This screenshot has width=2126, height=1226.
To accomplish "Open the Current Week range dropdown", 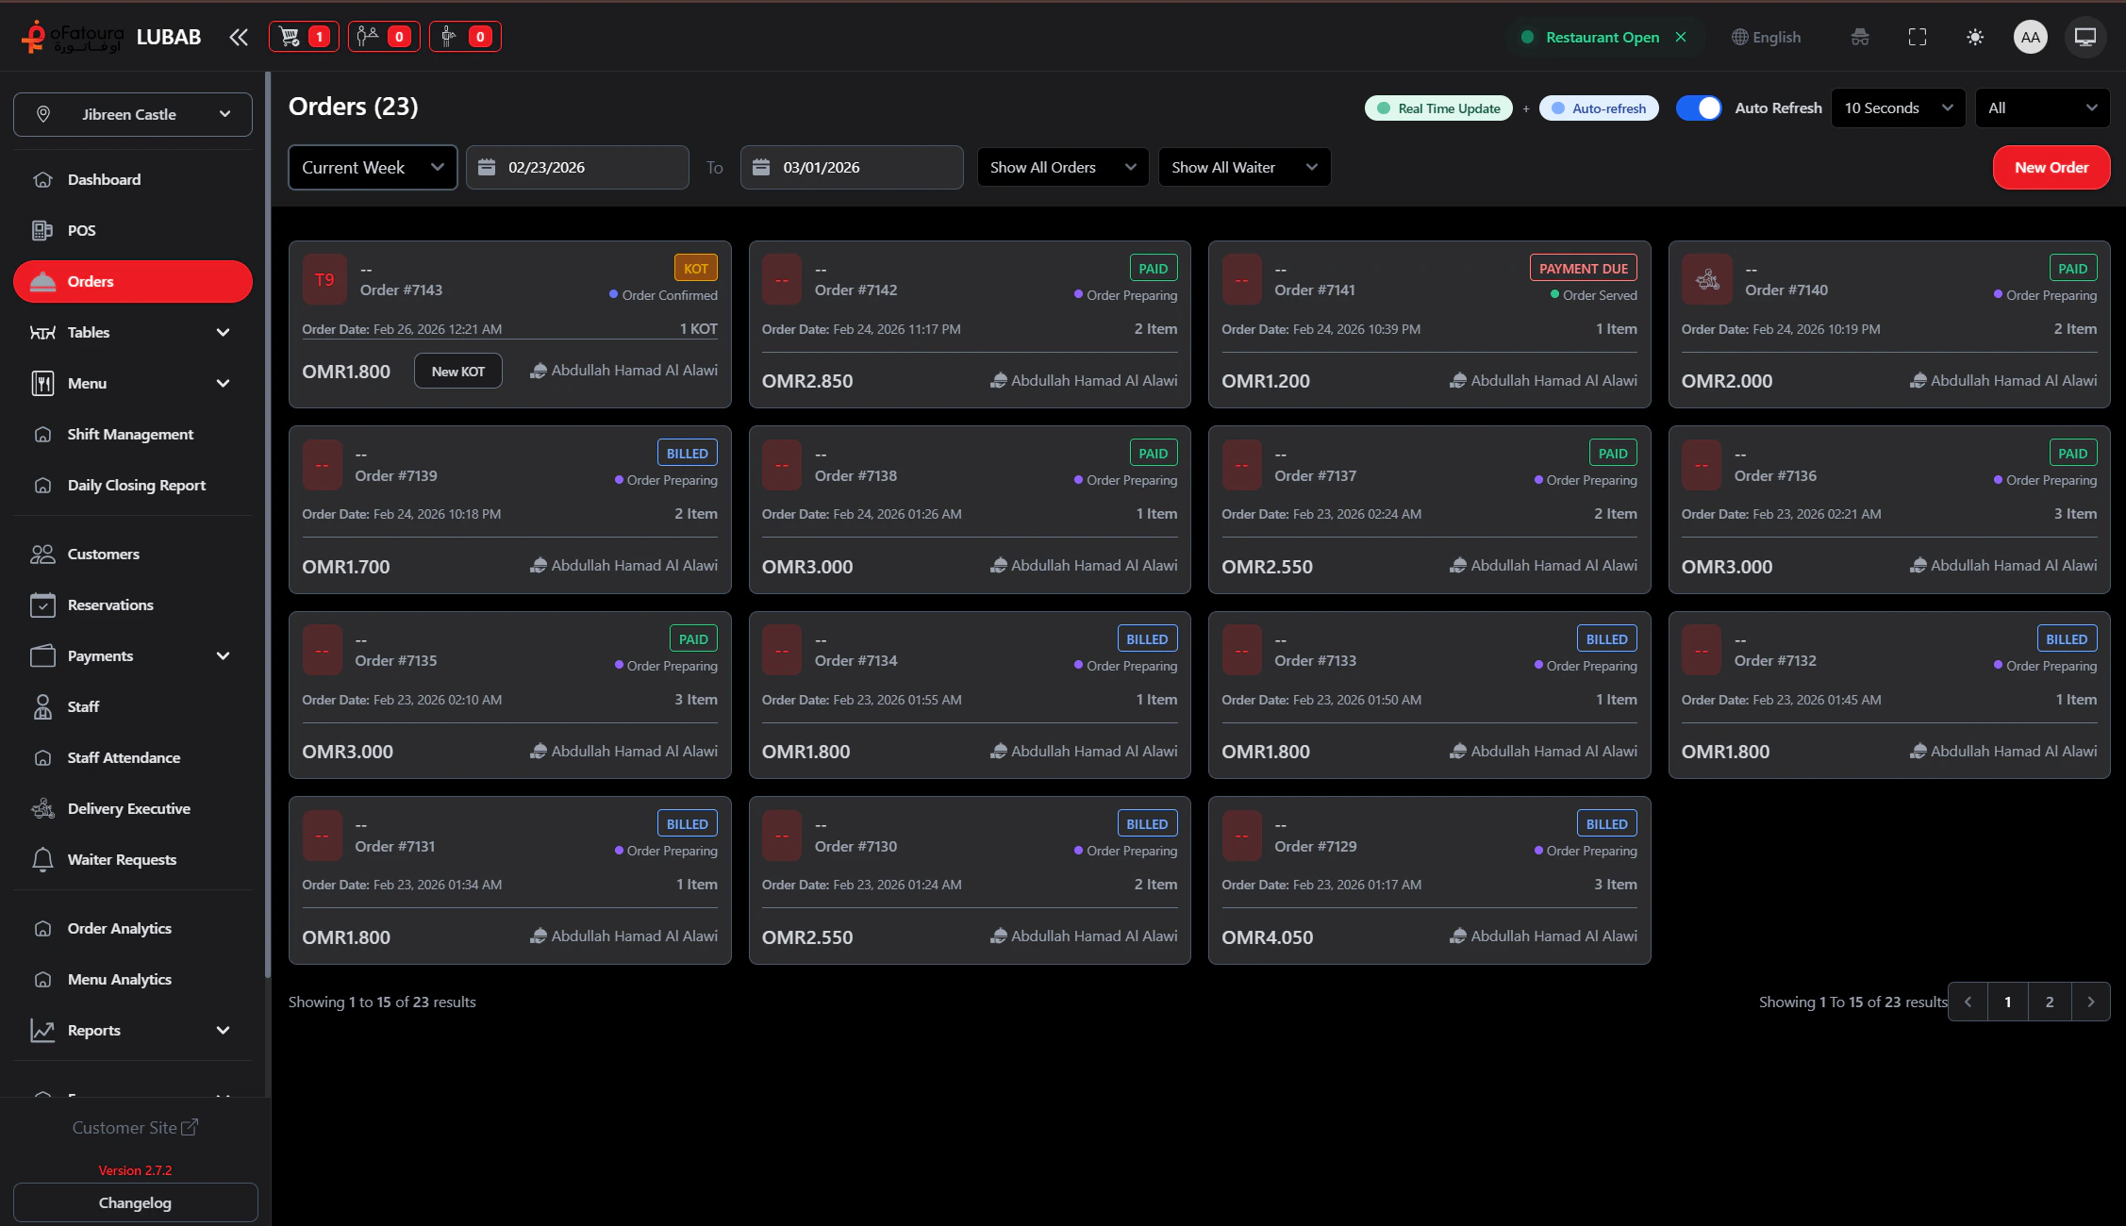I will 373,167.
